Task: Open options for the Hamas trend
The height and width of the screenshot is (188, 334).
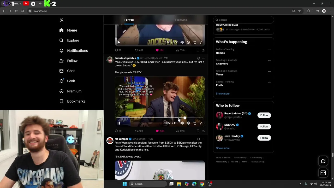Action: pos(269,50)
